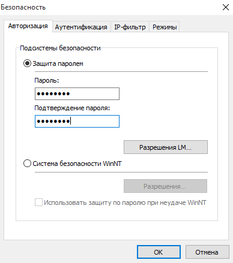The image size is (233, 263).
Task: Click into the Пароль input field
Action: pyautogui.click(x=77, y=93)
